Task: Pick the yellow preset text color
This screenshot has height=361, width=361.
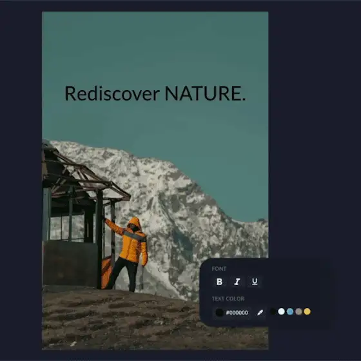Action: (307, 311)
